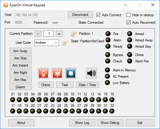Click the 'Partition 1' label text

click(86, 34)
